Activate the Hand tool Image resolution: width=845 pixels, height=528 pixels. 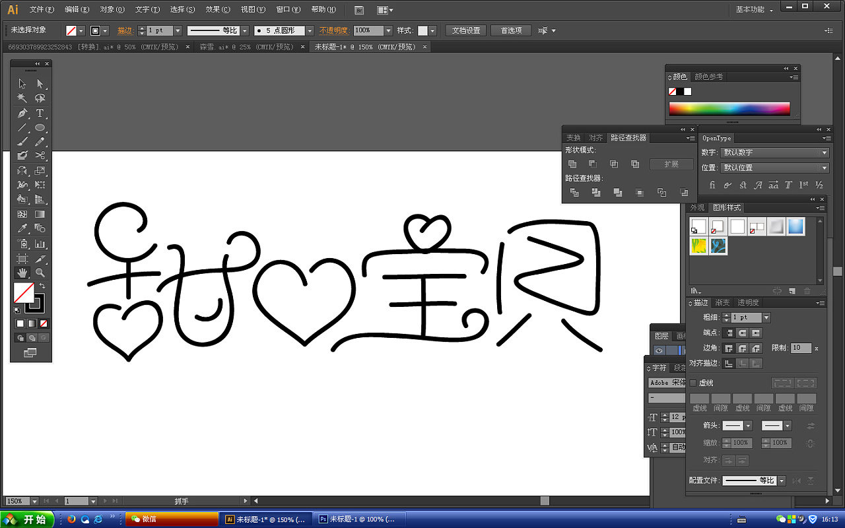(x=22, y=272)
